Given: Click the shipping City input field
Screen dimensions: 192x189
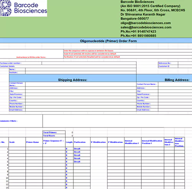Looking at the screenshot, I should click(x=81, y=91).
